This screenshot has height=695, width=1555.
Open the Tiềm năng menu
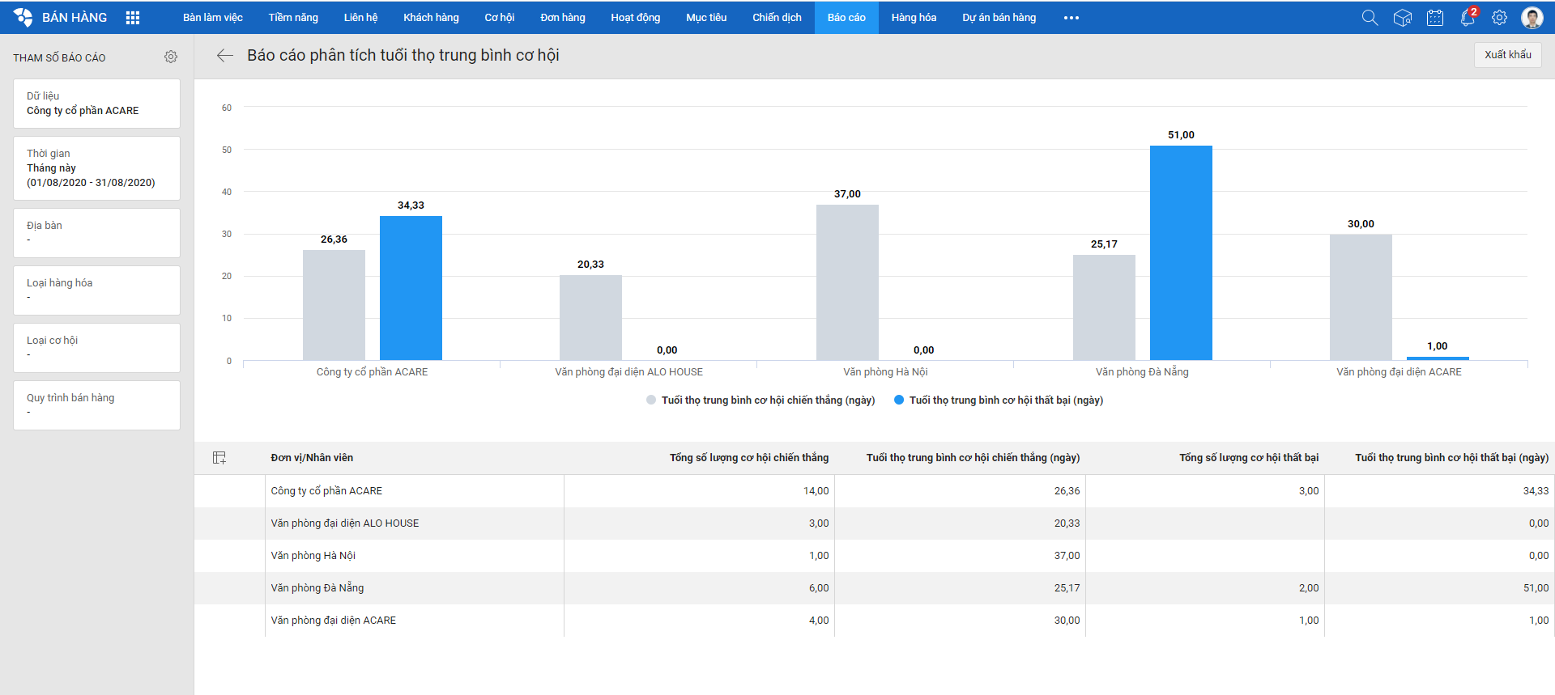tap(293, 18)
